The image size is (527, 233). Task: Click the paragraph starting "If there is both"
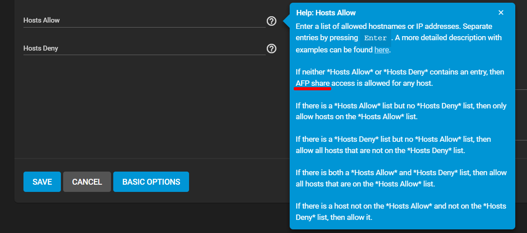coord(401,178)
